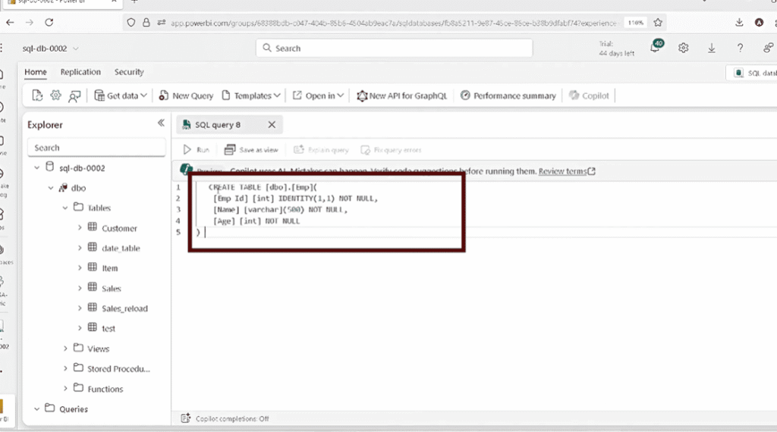Viewport: 777px width, 432px height.
Task: Select the Sales_reload table item
Action: 124,308
